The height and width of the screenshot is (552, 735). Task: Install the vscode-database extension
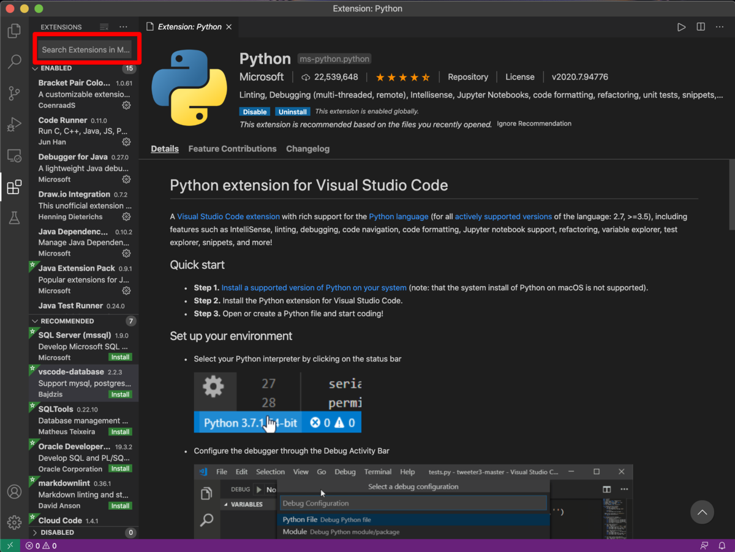pos(120,395)
